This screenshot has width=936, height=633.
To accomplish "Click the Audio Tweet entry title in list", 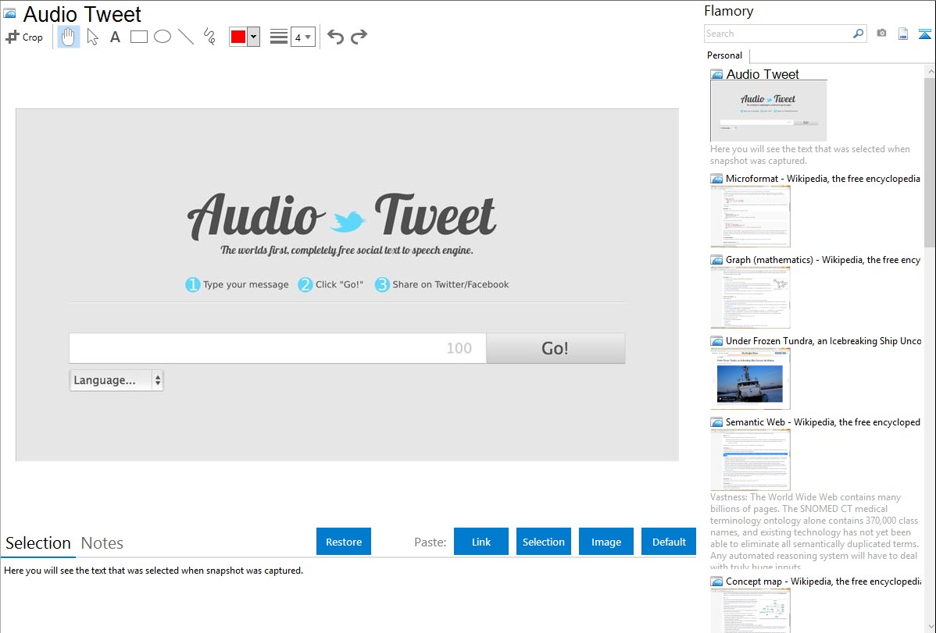I will (763, 75).
